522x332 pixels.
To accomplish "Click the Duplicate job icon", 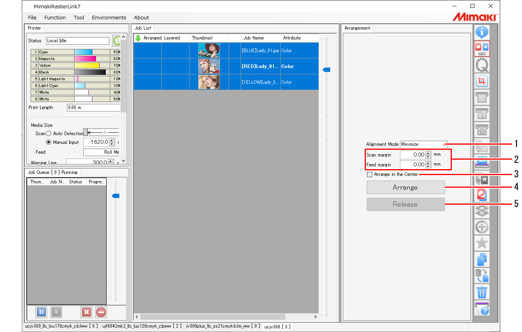I will [482, 259].
